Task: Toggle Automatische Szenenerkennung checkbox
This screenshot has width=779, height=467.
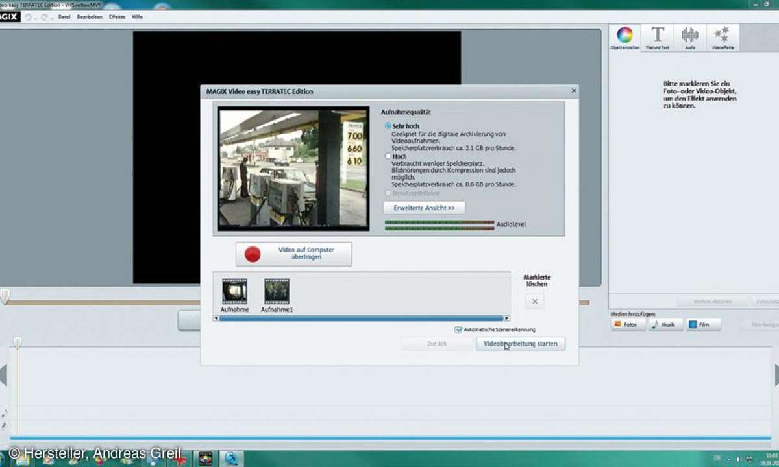Action: tap(458, 329)
